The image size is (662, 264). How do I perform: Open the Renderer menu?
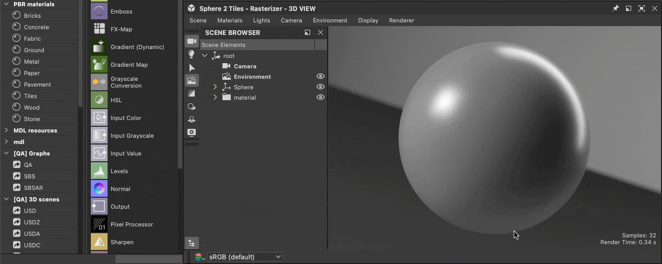tap(401, 20)
